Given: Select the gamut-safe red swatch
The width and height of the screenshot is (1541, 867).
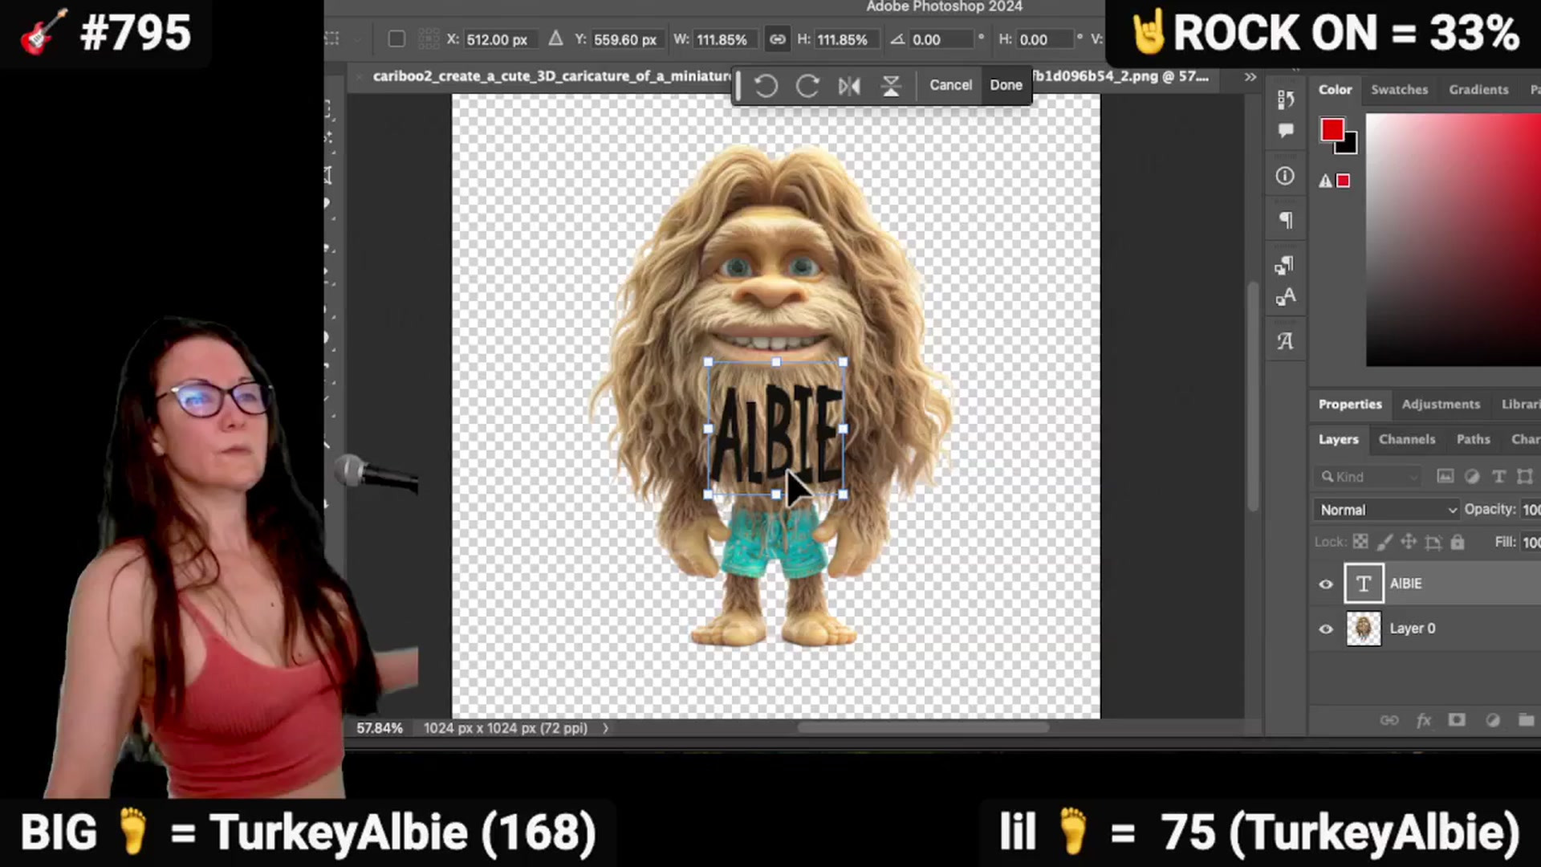Looking at the screenshot, I should [1344, 181].
